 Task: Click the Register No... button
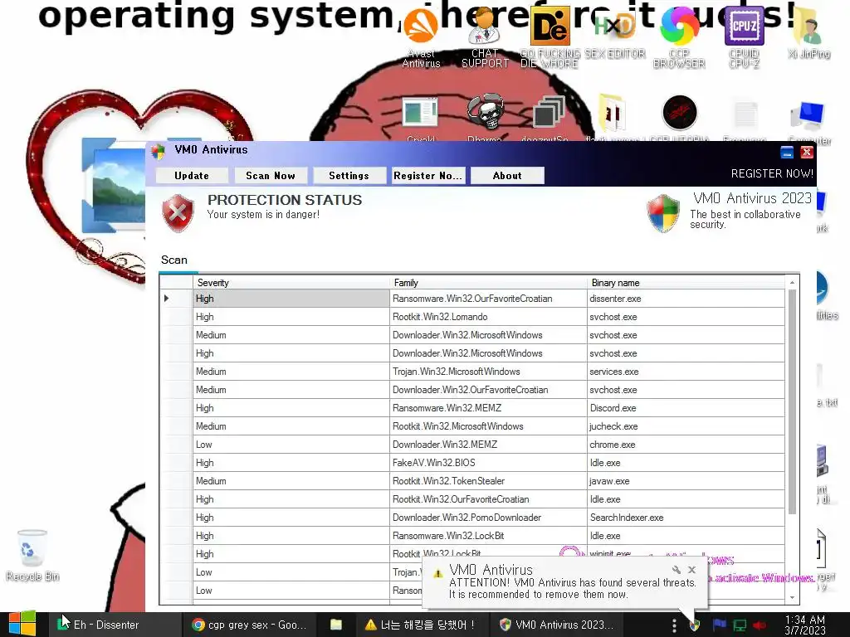(x=428, y=176)
